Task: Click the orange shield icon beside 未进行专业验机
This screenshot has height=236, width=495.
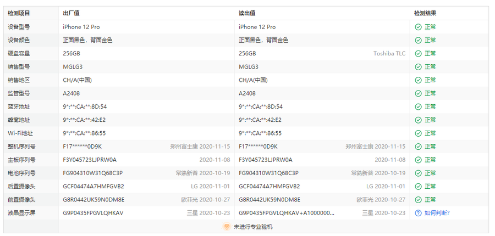Action: (227, 227)
